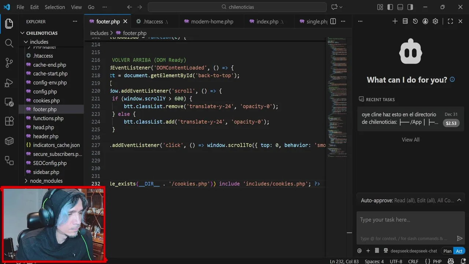Viewport: 469px width, 264px height.
Task: Open the Search view in activity bar
Action: click(9, 43)
